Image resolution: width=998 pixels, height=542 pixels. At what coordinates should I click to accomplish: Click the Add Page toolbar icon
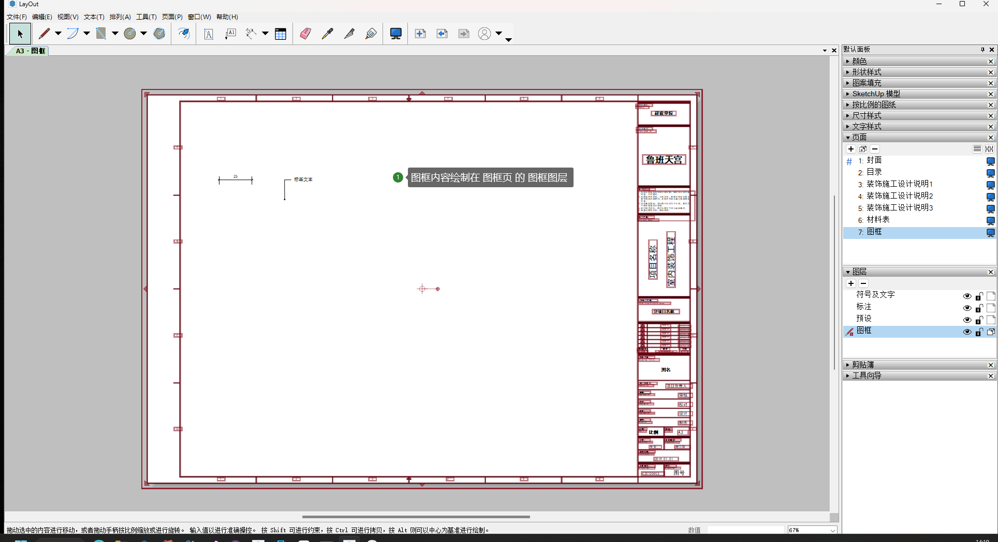pos(420,34)
